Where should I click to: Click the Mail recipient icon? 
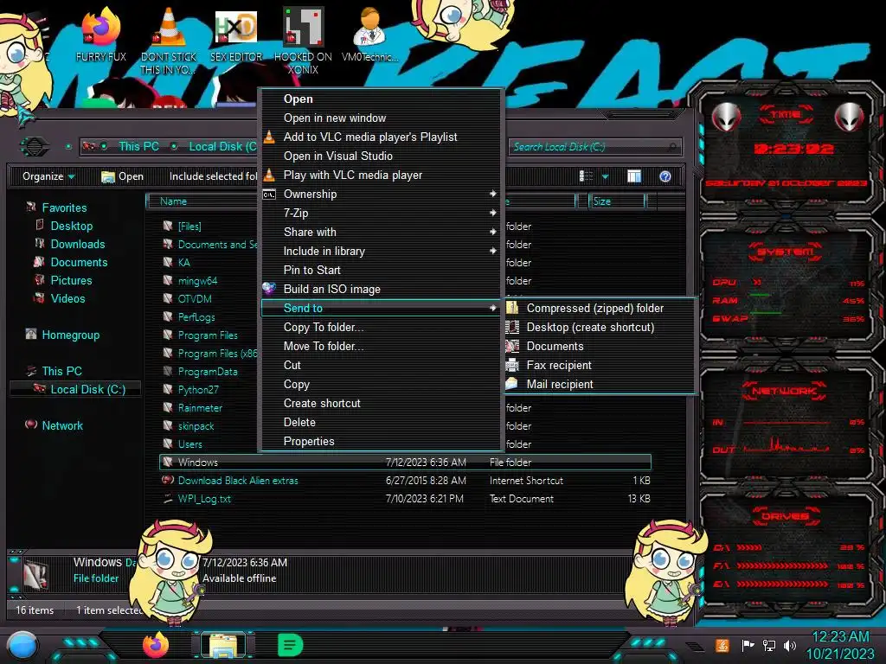[x=512, y=384]
